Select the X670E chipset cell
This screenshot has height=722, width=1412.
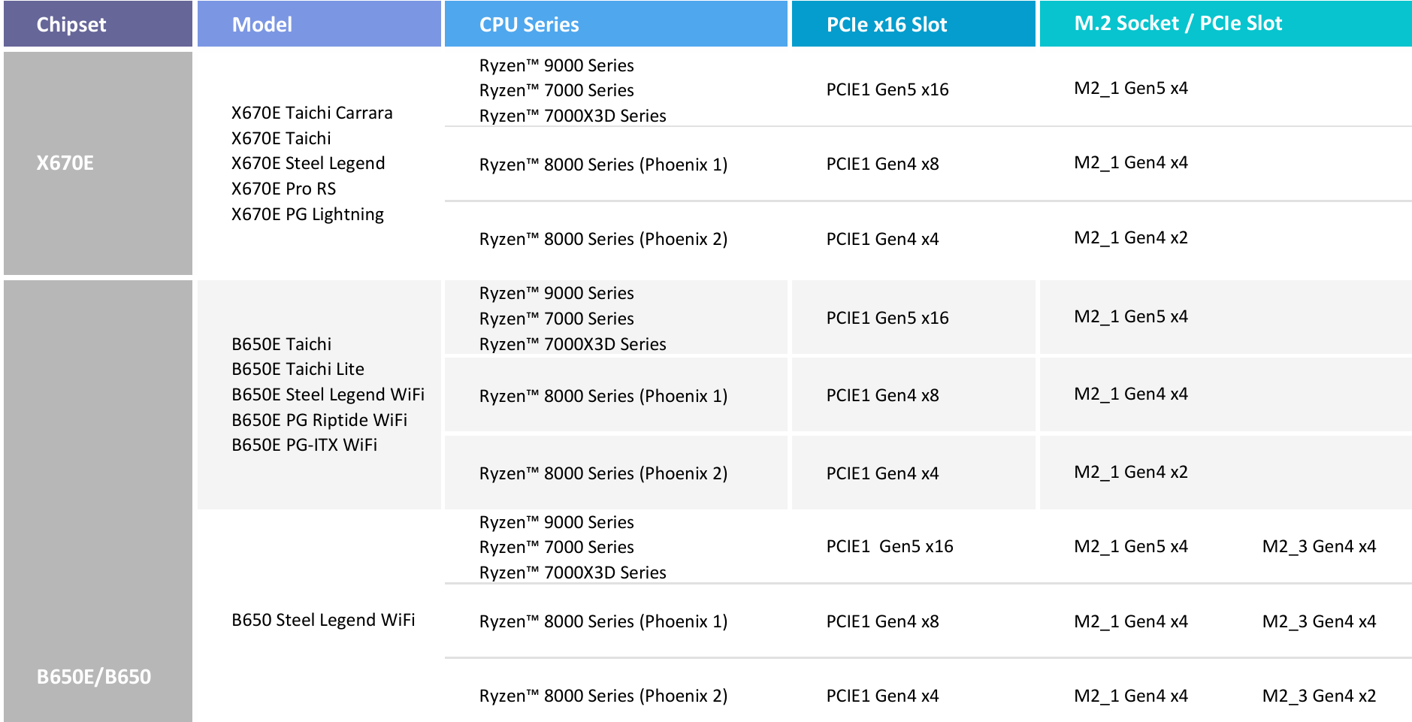[x=65, y=163]
